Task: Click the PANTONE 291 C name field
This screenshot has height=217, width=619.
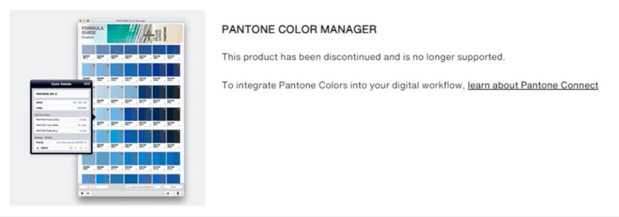Action: coord(61,94)
